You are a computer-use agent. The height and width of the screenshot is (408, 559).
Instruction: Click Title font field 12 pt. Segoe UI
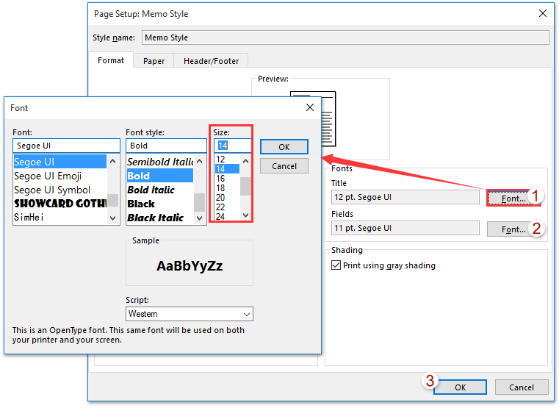tap(405, 197)
